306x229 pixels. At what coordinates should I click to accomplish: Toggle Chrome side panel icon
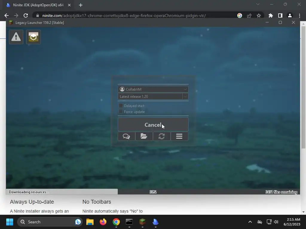click(280, 16)
